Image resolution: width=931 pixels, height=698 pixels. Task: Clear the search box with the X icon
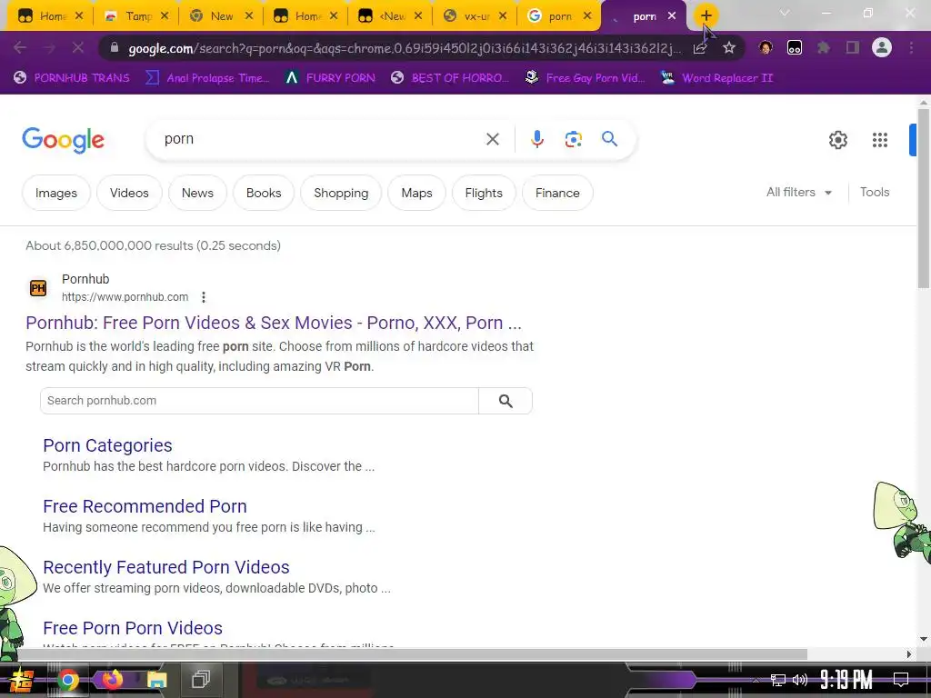[492, 139]
